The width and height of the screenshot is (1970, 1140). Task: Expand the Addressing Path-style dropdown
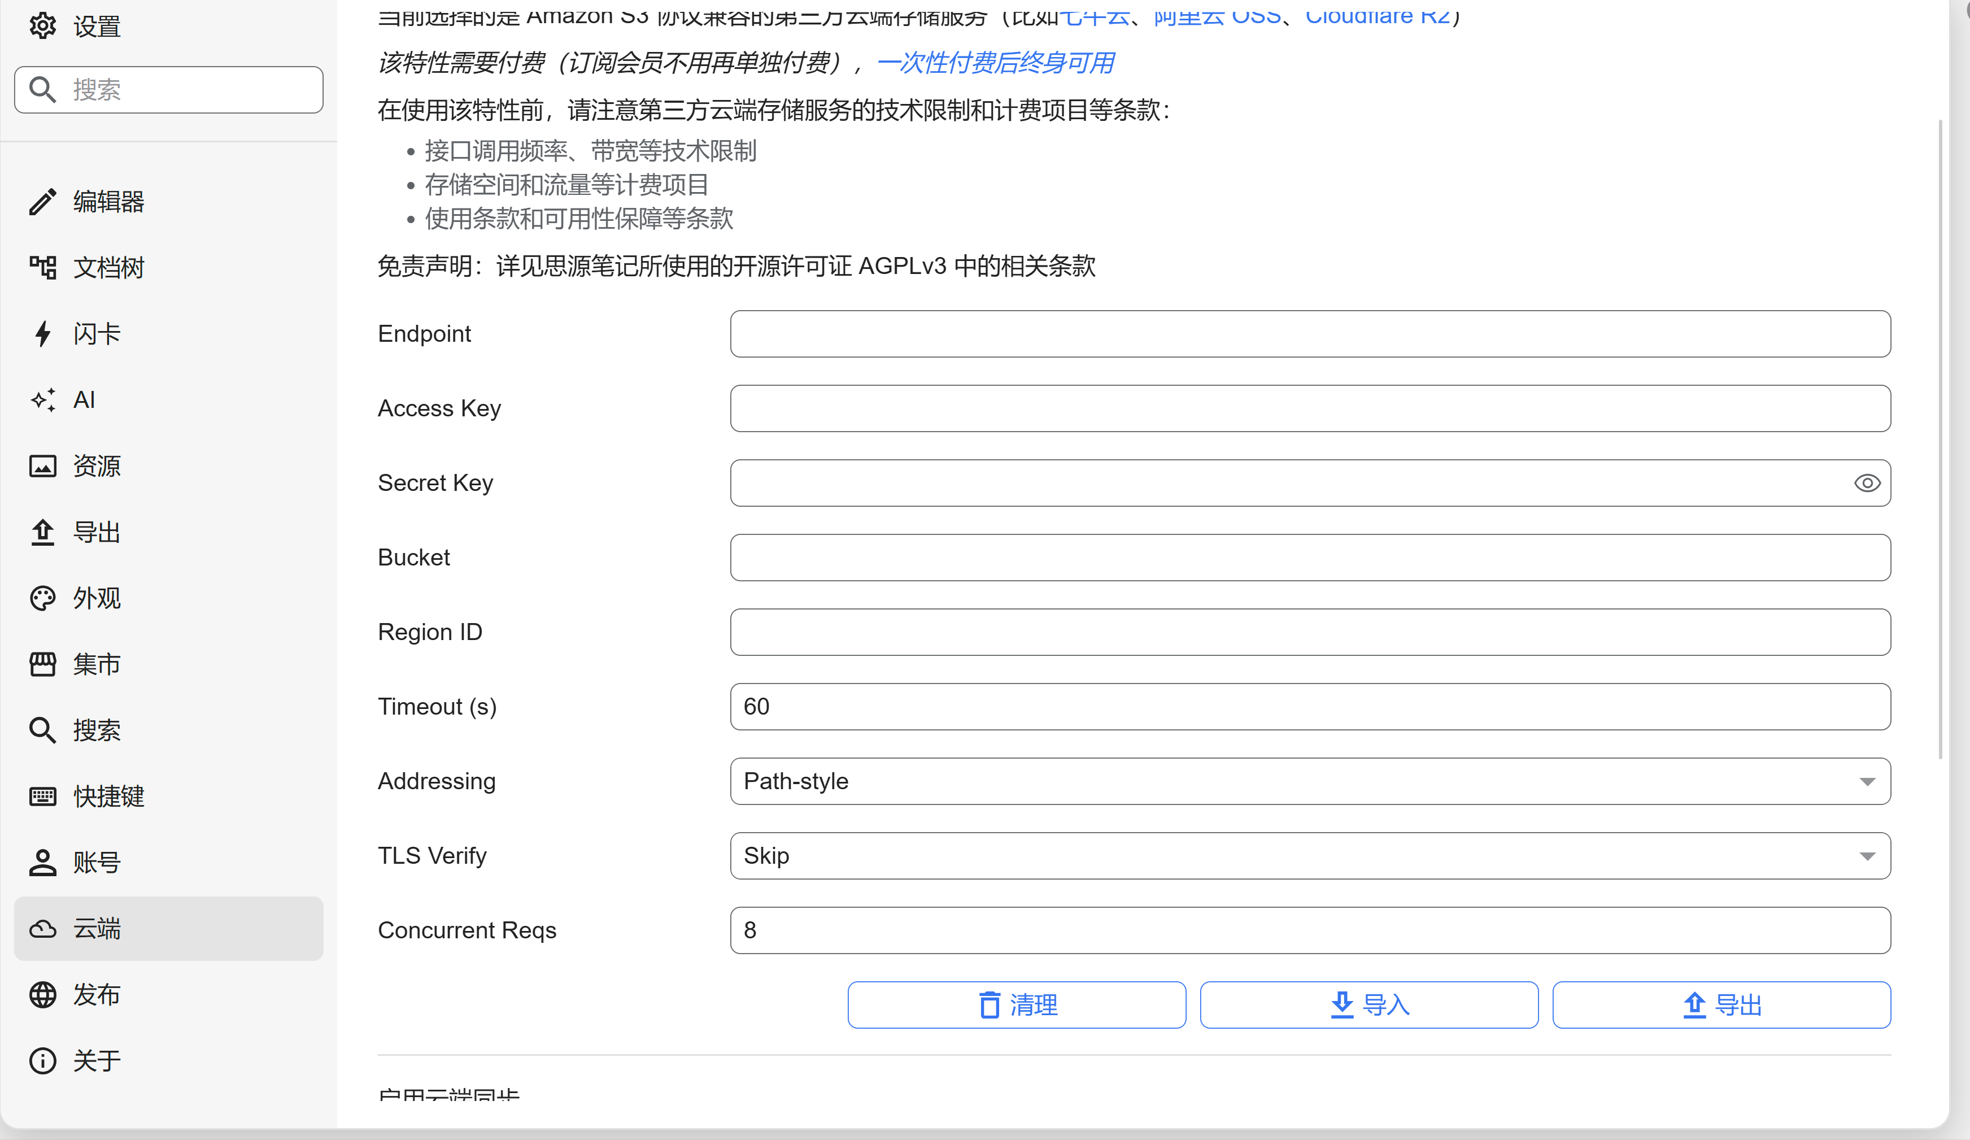pos(1309,781)
